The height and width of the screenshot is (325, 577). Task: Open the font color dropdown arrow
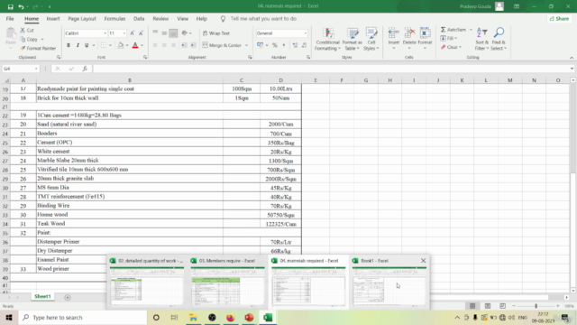(x=142, y=45)
